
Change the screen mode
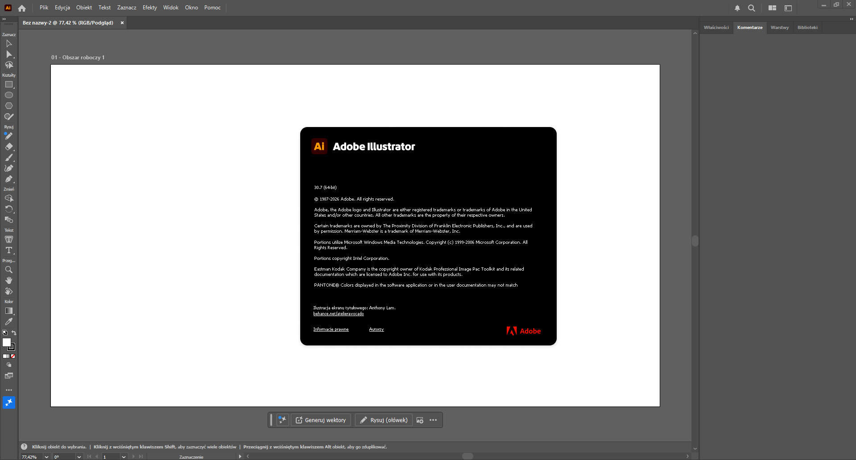coord(9,376)
